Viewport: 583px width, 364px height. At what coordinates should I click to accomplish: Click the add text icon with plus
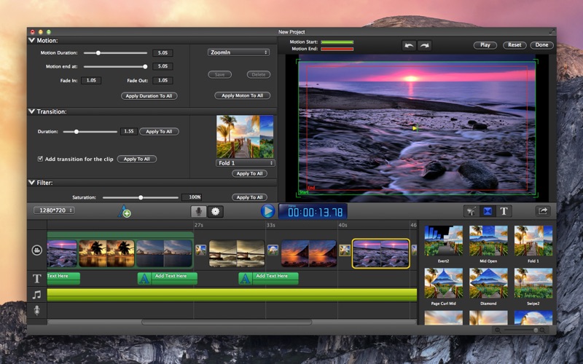(x=124, y=212)
